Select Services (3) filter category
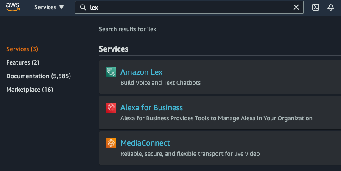The image size is (341, 171). [22, 49]
